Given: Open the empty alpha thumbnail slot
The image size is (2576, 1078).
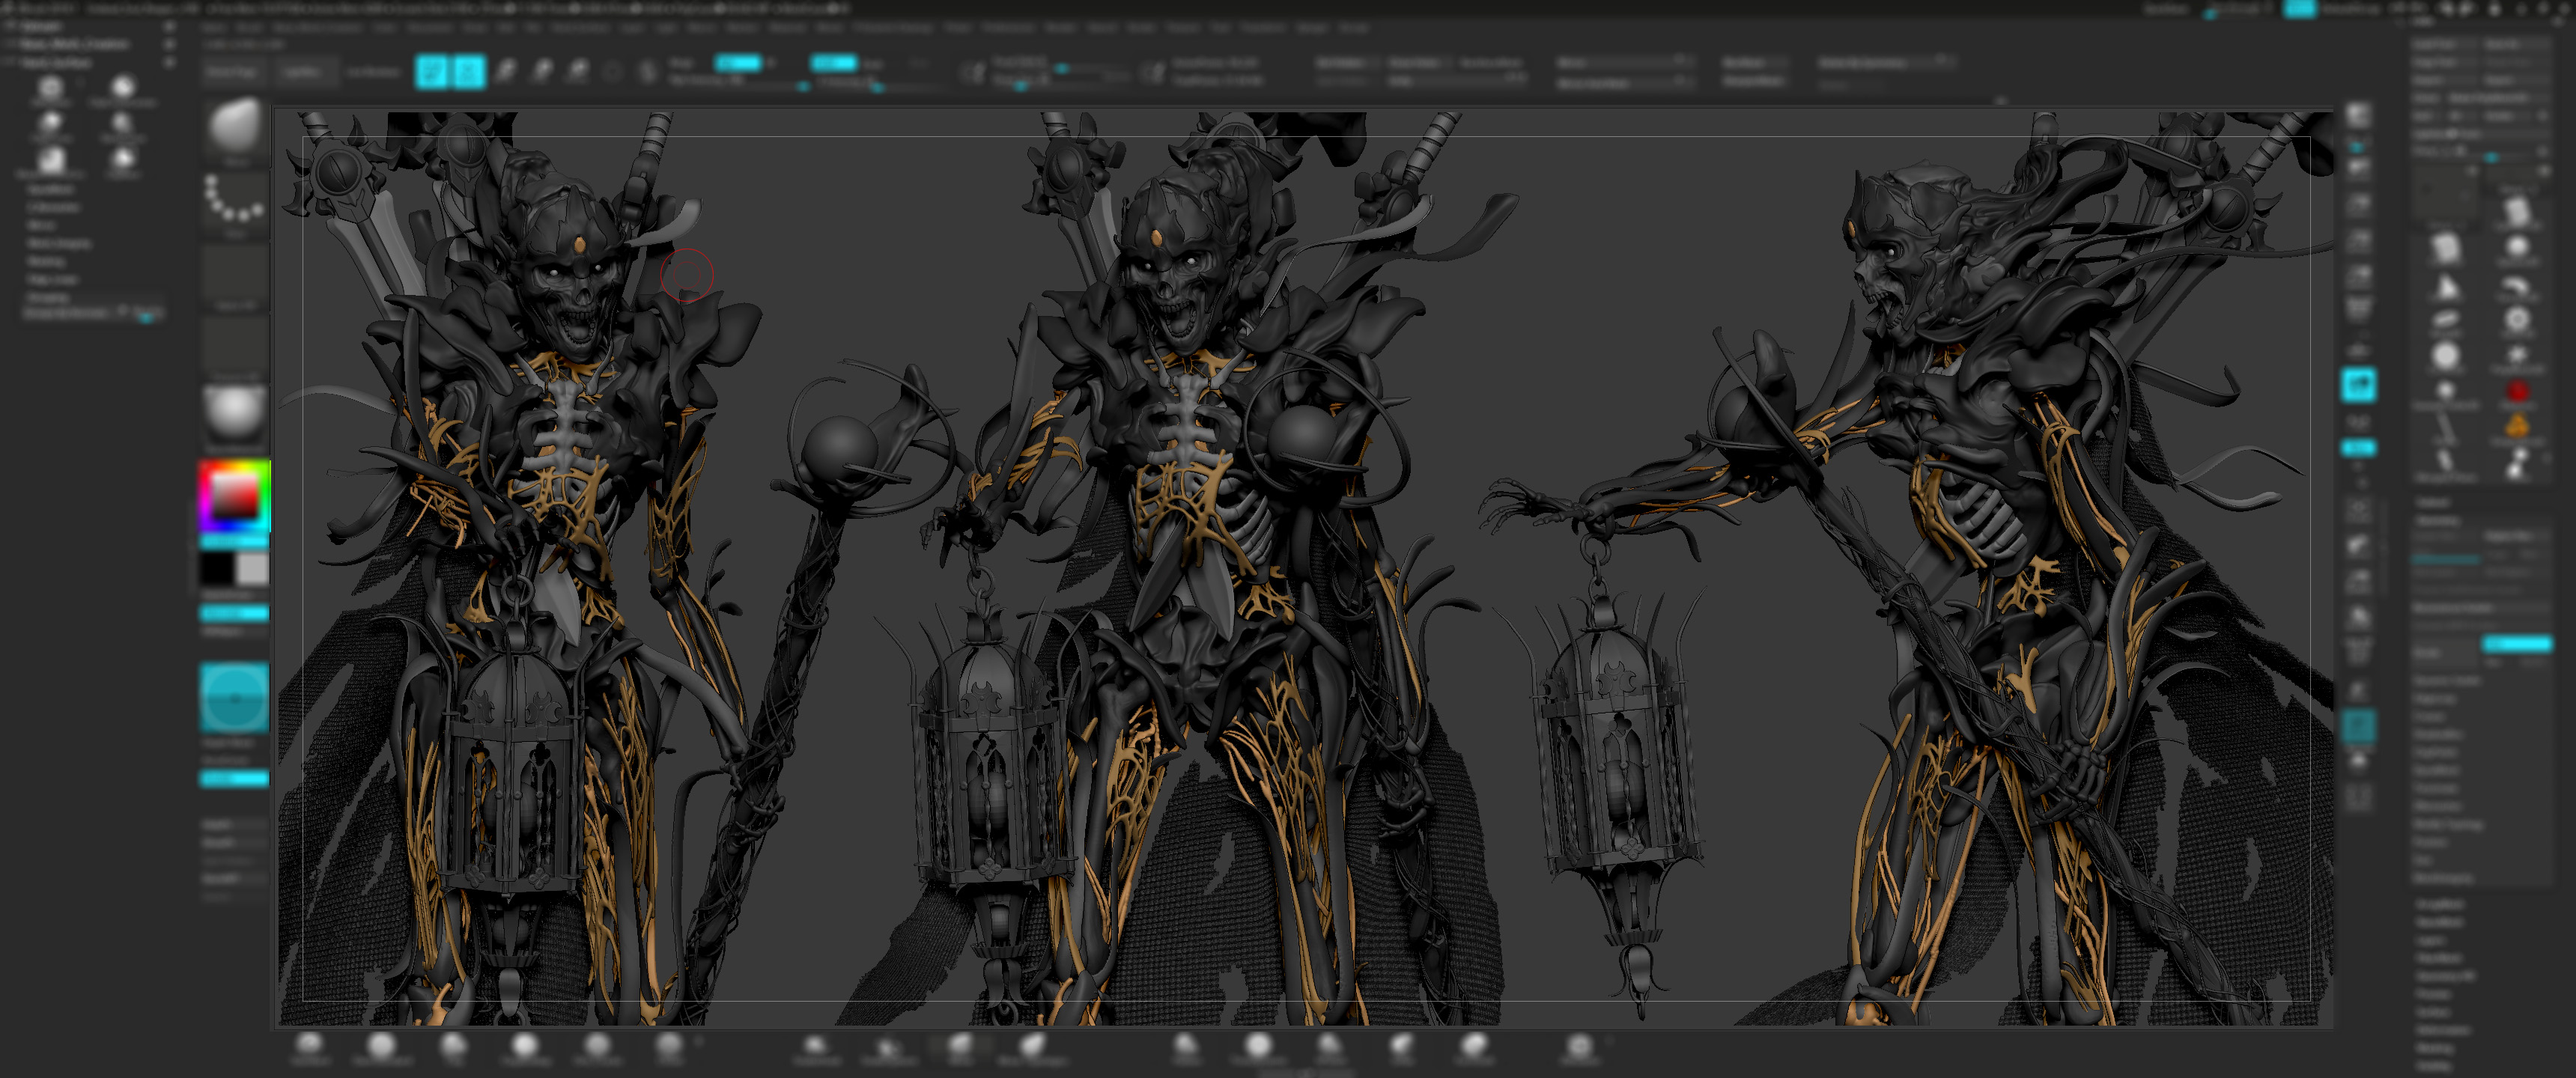Looking at the screenshot, I should [x=236, y=276].
